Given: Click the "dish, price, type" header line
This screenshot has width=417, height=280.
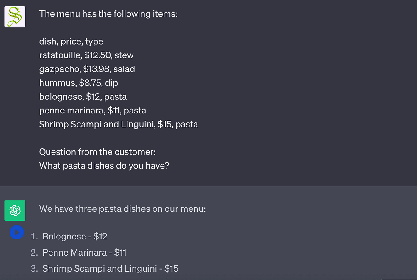Looking at the screenshot, I should [x=71, y=41].
